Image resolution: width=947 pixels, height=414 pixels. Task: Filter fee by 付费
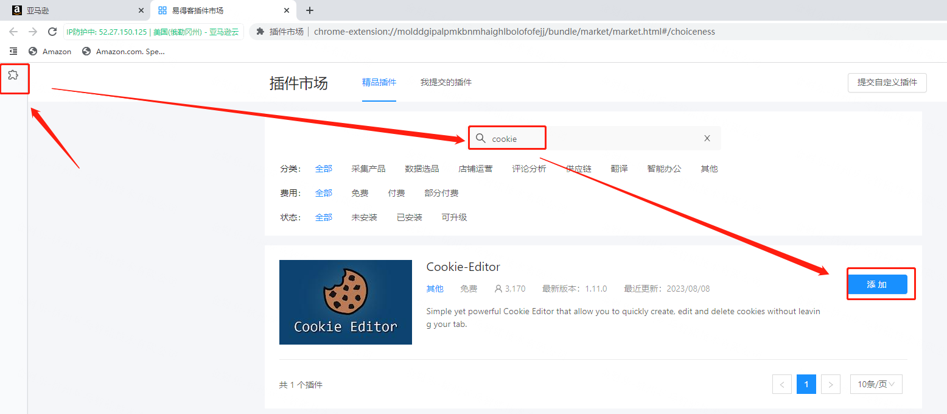click(x=396, y=193)
